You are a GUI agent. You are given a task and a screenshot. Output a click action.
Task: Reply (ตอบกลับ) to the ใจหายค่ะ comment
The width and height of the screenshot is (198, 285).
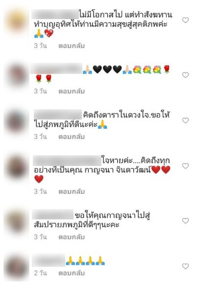coord(72,191)
